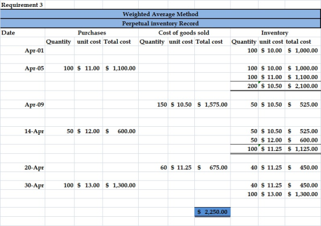Click Apr-09 cost of goods sold "$ 1,575.00"
321x226 pixels.
pyautogui.click(x=212, y=105)
